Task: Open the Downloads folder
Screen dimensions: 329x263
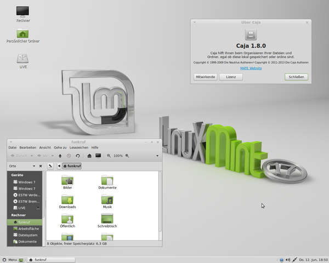Action: tap(67, 201)
